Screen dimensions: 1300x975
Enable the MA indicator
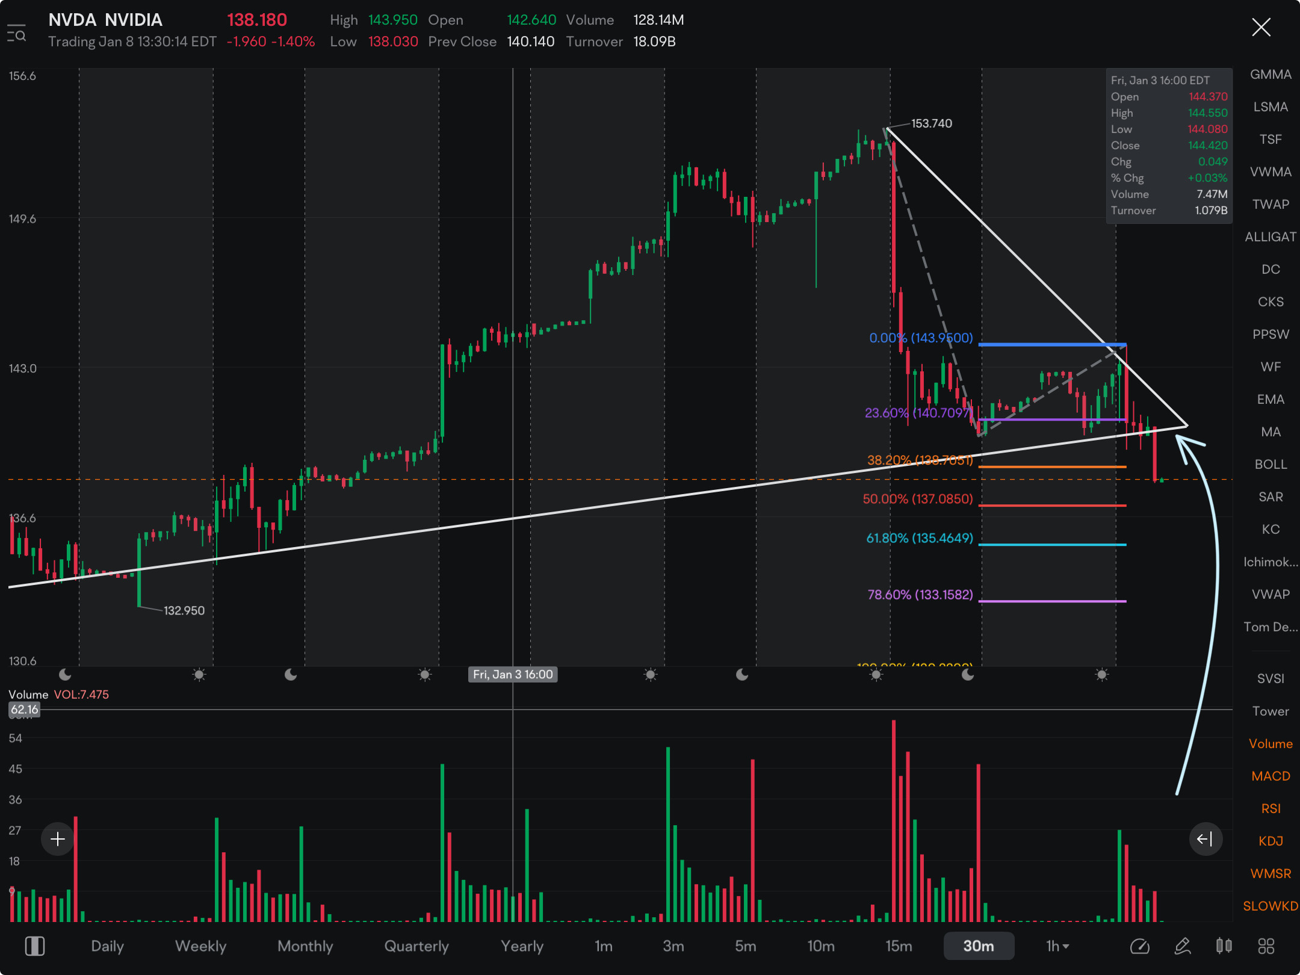click(x=1271, y=432)
